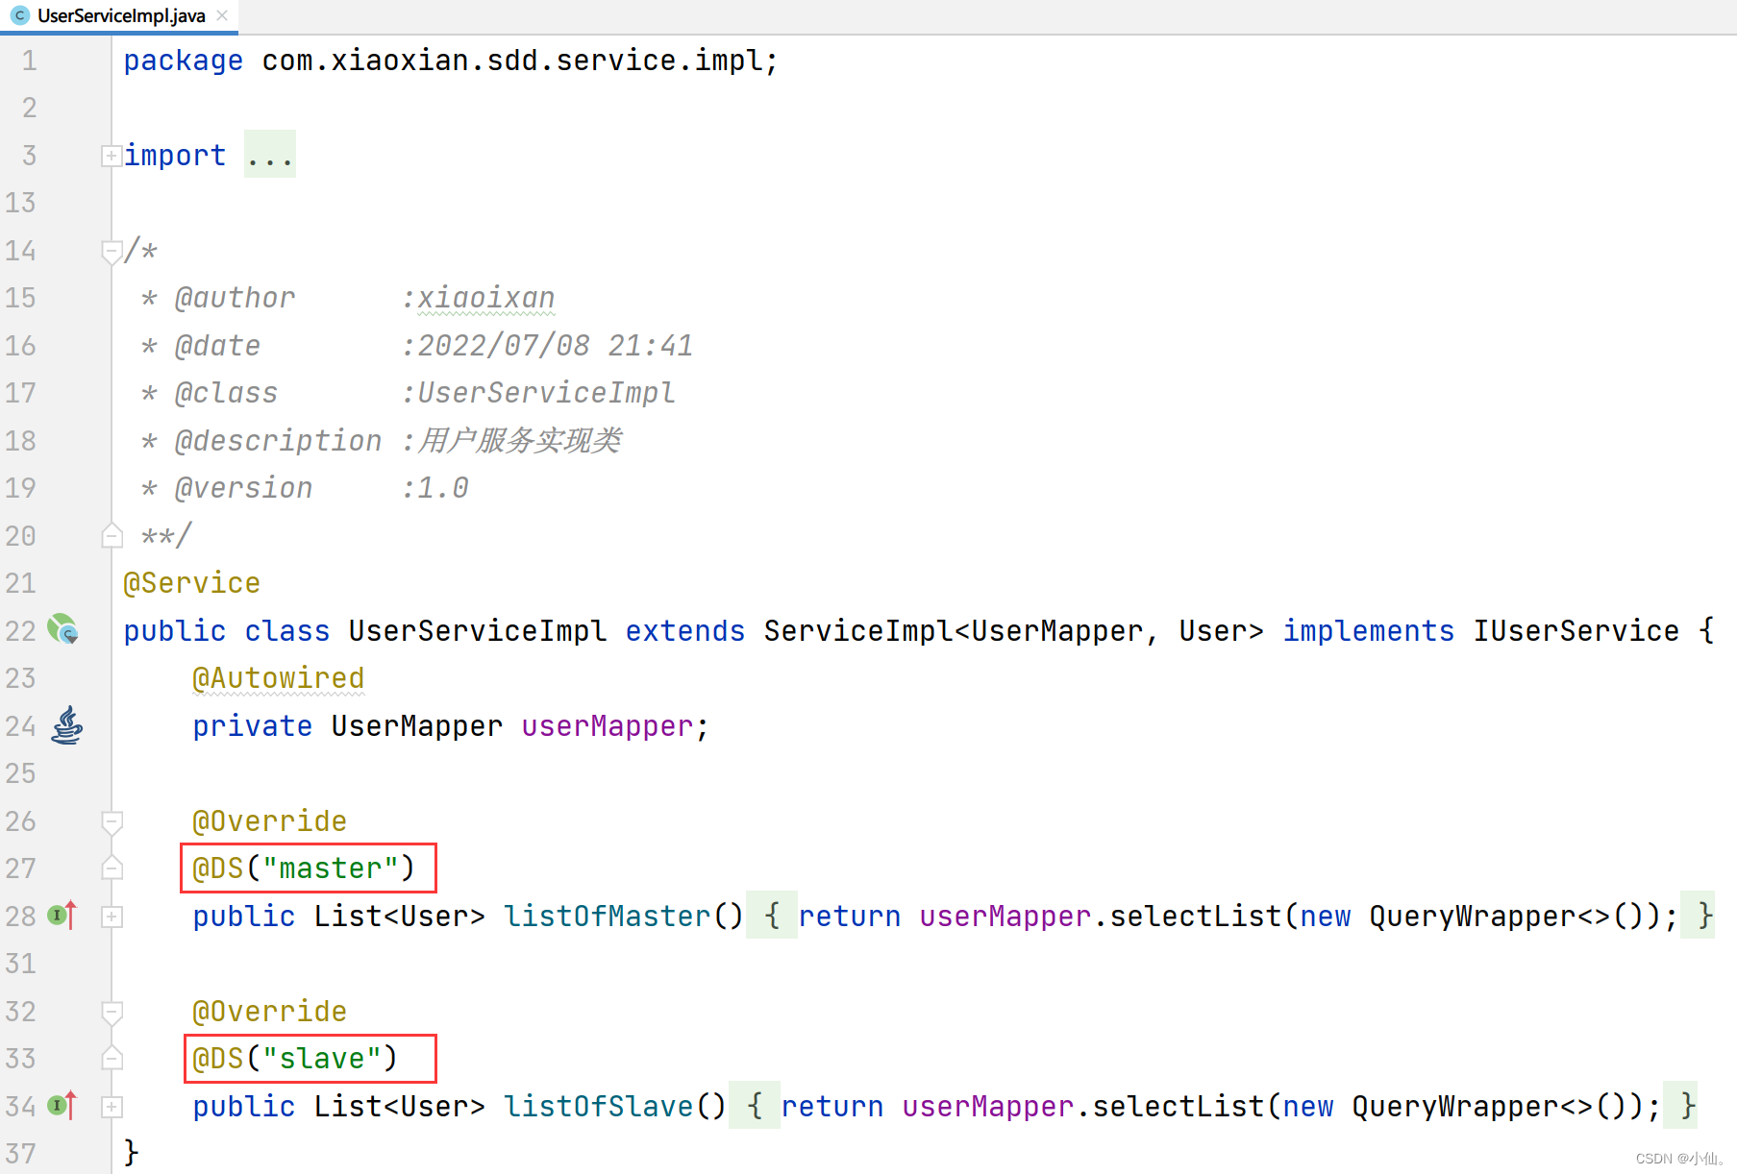Click the @Override annotation on line 32
Viewport: 1737px width, 1174px height.
270,1012
